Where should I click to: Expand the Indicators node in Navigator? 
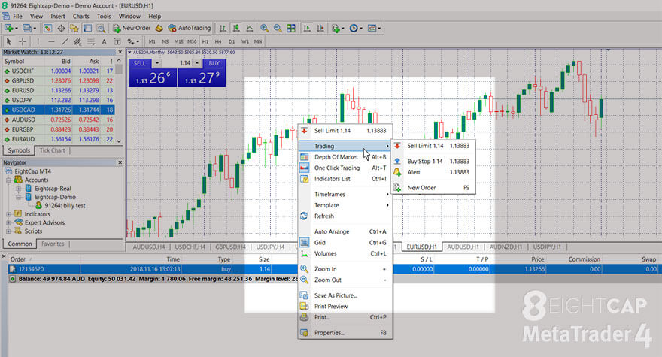(8, 214)
